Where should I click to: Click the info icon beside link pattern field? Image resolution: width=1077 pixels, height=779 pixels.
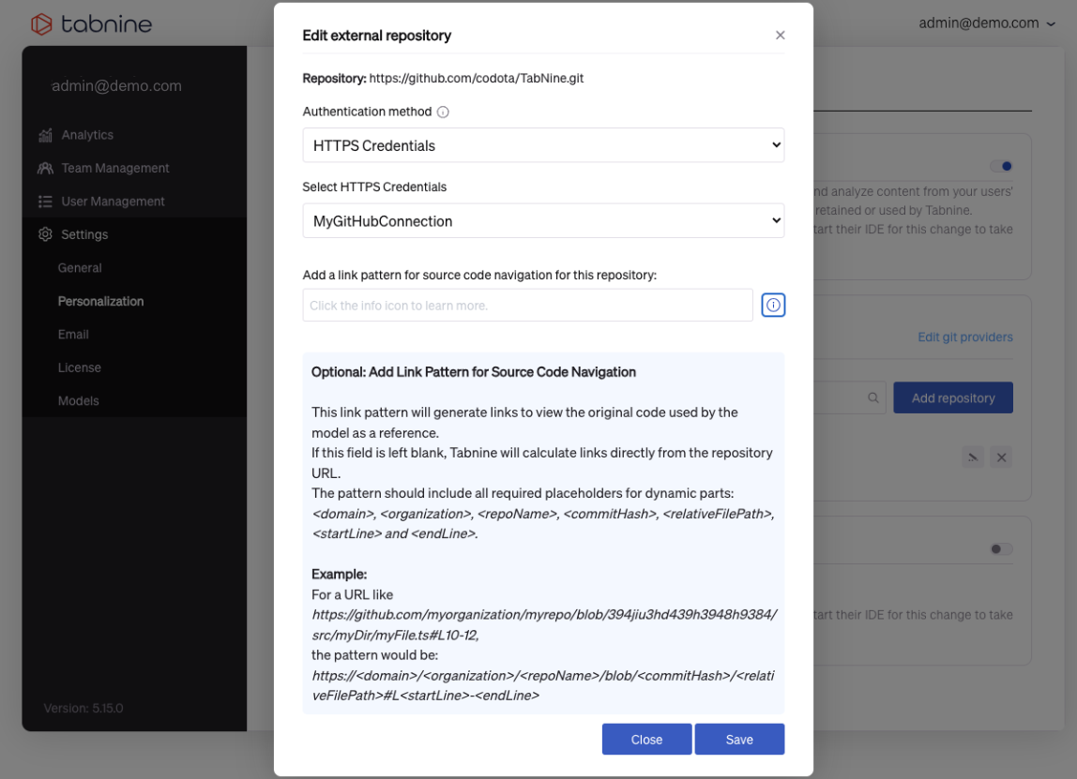[x=773, y=306]
